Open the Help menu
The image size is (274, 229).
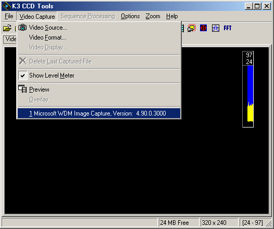point(172,16)
